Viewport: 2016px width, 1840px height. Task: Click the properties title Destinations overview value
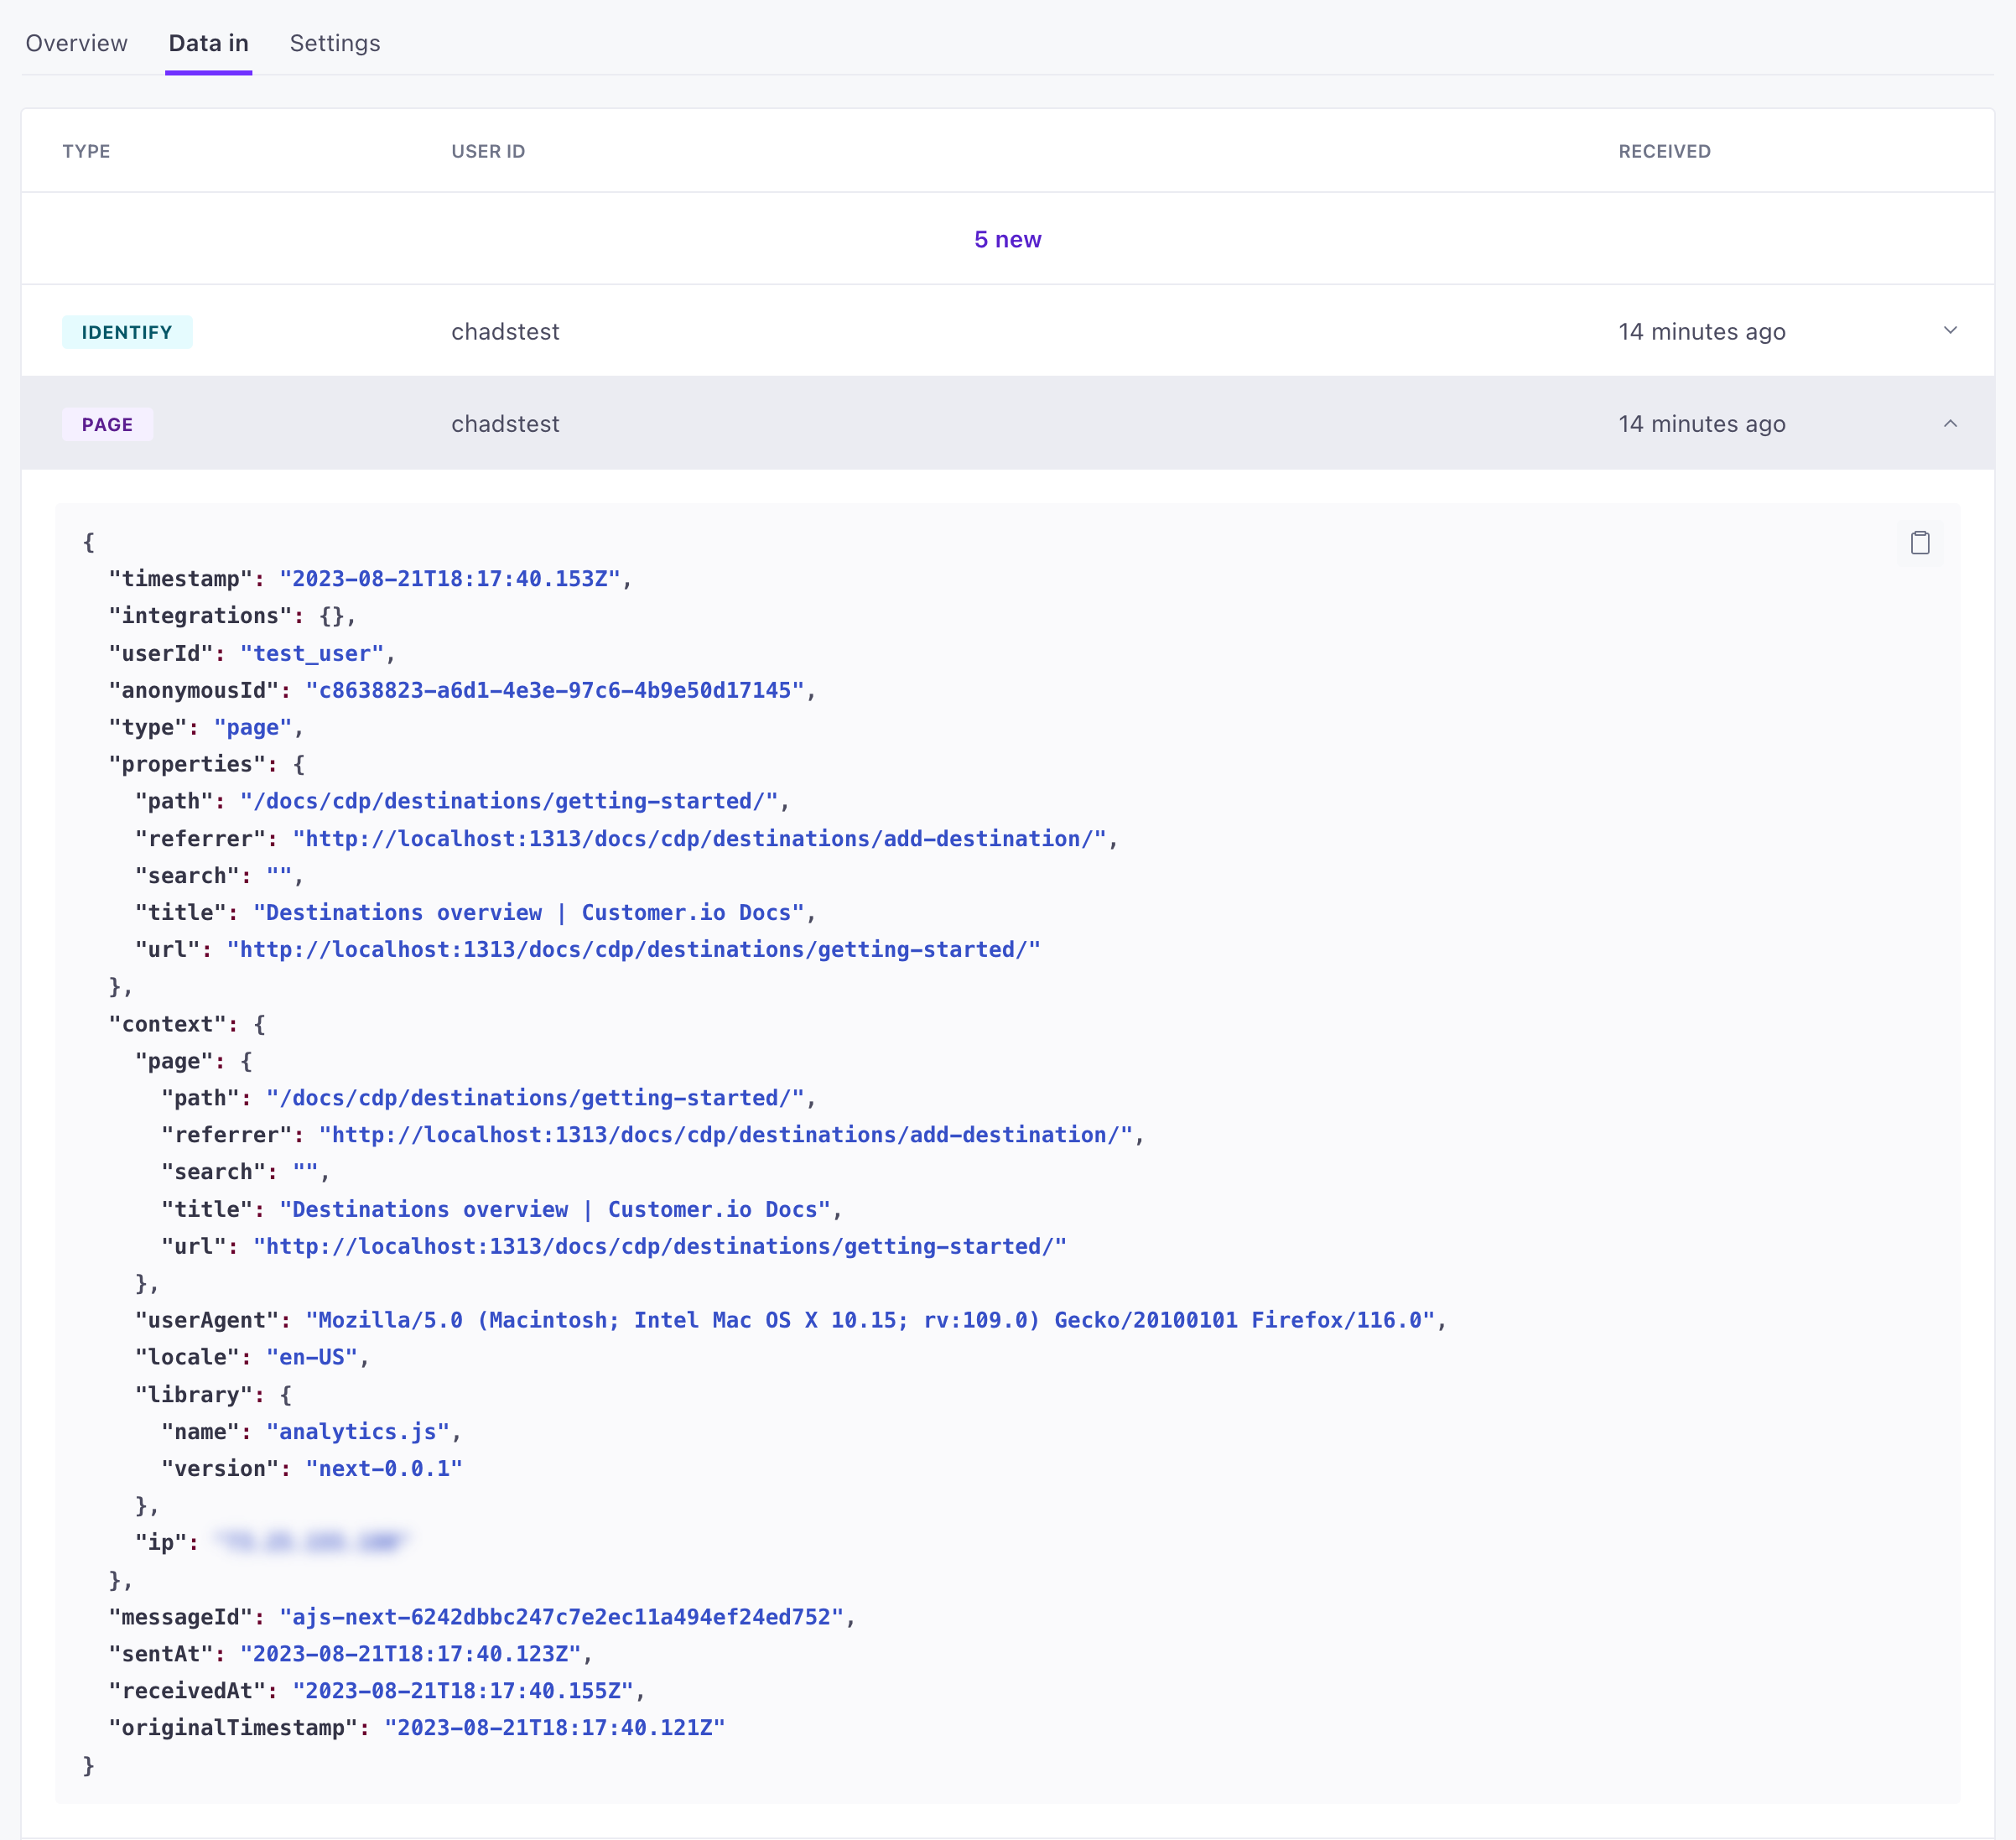tap(529, 912)
